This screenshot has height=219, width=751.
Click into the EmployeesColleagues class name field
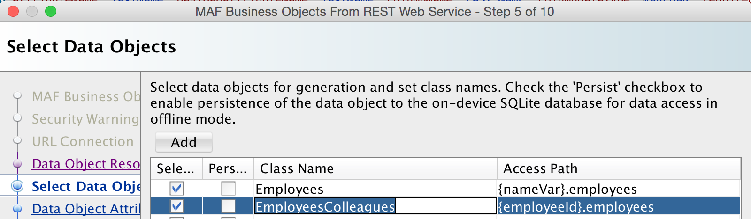pos(375,206)
